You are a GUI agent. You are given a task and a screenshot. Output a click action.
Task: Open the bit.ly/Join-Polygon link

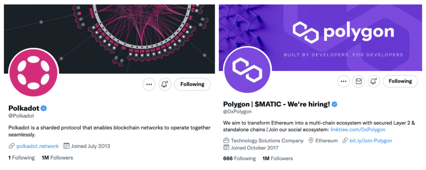pos(371,141)
